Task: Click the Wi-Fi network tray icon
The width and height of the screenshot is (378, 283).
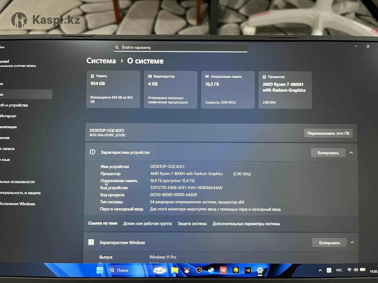Action: (x=349, y=270)
